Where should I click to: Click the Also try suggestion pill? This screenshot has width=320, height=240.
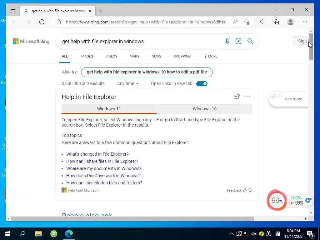147,72
